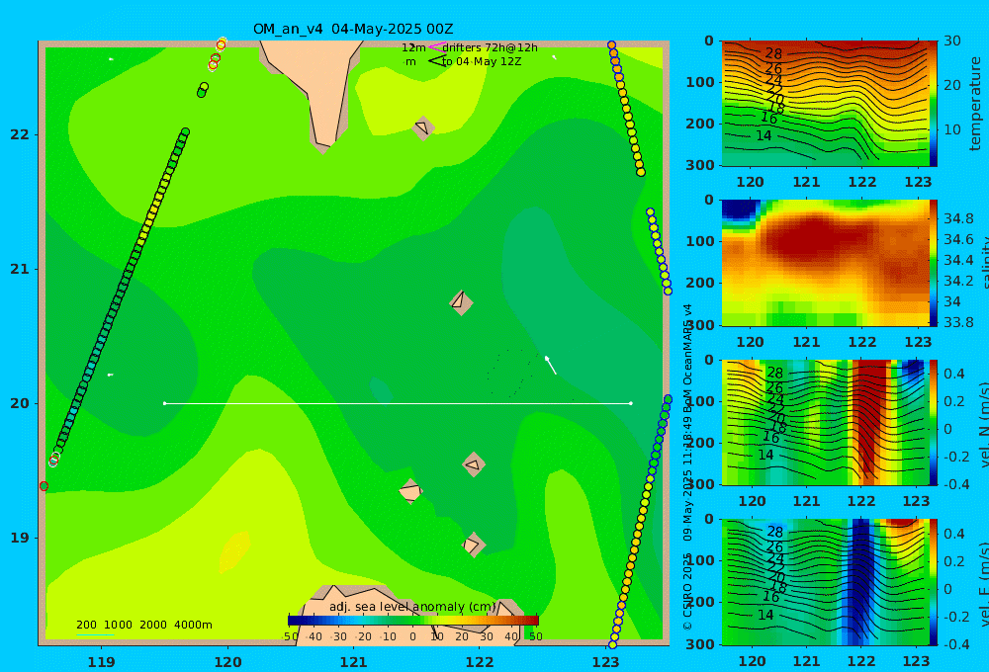Click the dotted circular drifter outline near 122.2E 20.3N

(x=511, y=374)
